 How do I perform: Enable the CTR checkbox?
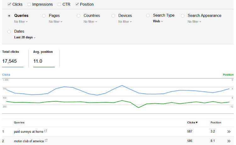pos(59,4)
